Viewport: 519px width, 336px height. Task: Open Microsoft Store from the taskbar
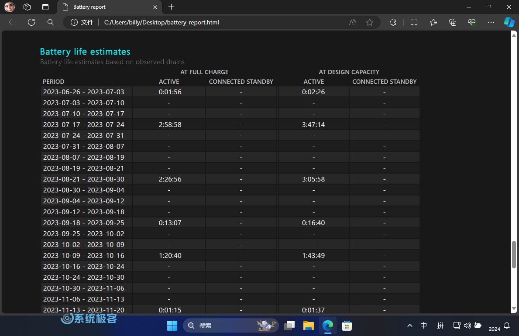pyautogui.click(x=347, y=326)
